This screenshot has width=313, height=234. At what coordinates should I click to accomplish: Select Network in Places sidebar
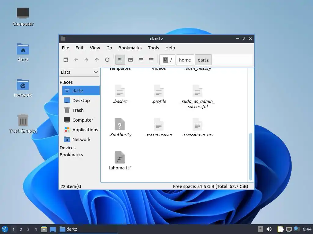pos(81,139)
